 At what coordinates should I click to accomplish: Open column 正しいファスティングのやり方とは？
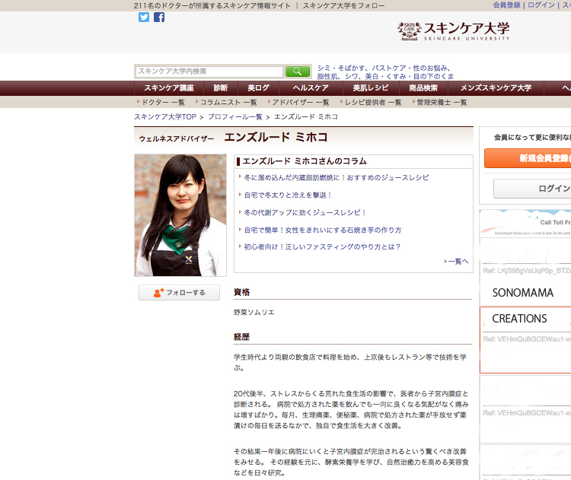click(x=322, y=246)
